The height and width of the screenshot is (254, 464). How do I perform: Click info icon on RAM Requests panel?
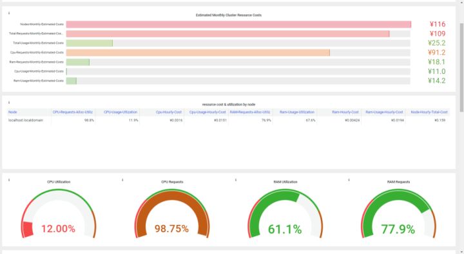[349, 180]
